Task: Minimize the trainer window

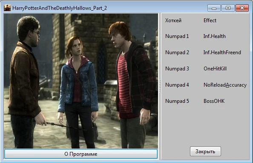Action: tap(214, 8)
